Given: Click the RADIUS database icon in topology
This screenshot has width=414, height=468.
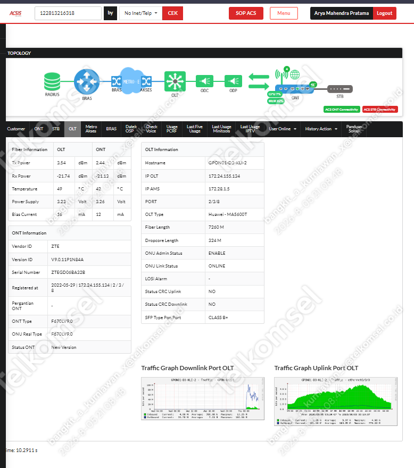Looking at the screenshot, I should point(52,81).
